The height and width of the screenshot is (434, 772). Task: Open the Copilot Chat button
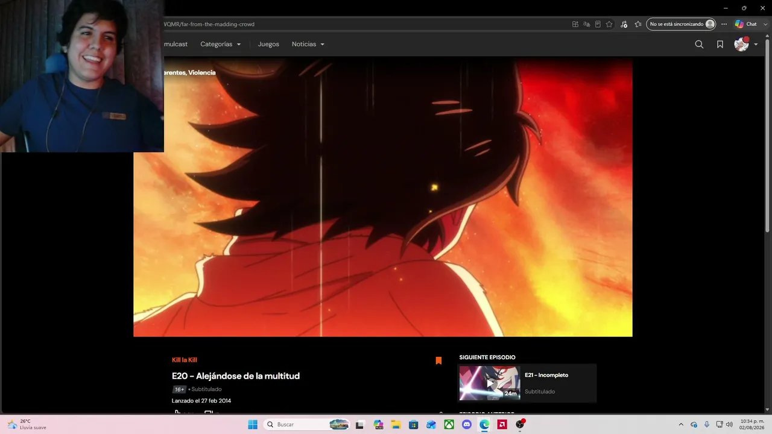[745, 24]
